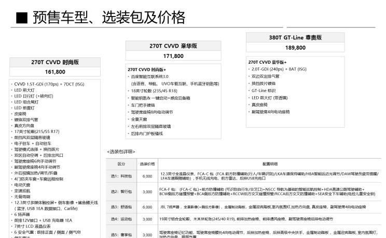Click the 3,000 price for 智行包

pyautogui.click(x=147, y=192)
